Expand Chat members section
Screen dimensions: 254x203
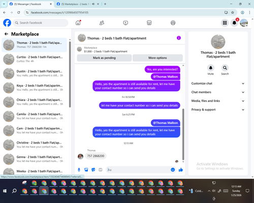218,92
